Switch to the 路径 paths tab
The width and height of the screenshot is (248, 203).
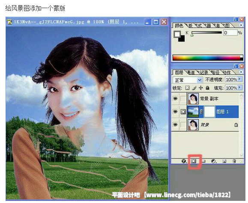pos(215,73)
